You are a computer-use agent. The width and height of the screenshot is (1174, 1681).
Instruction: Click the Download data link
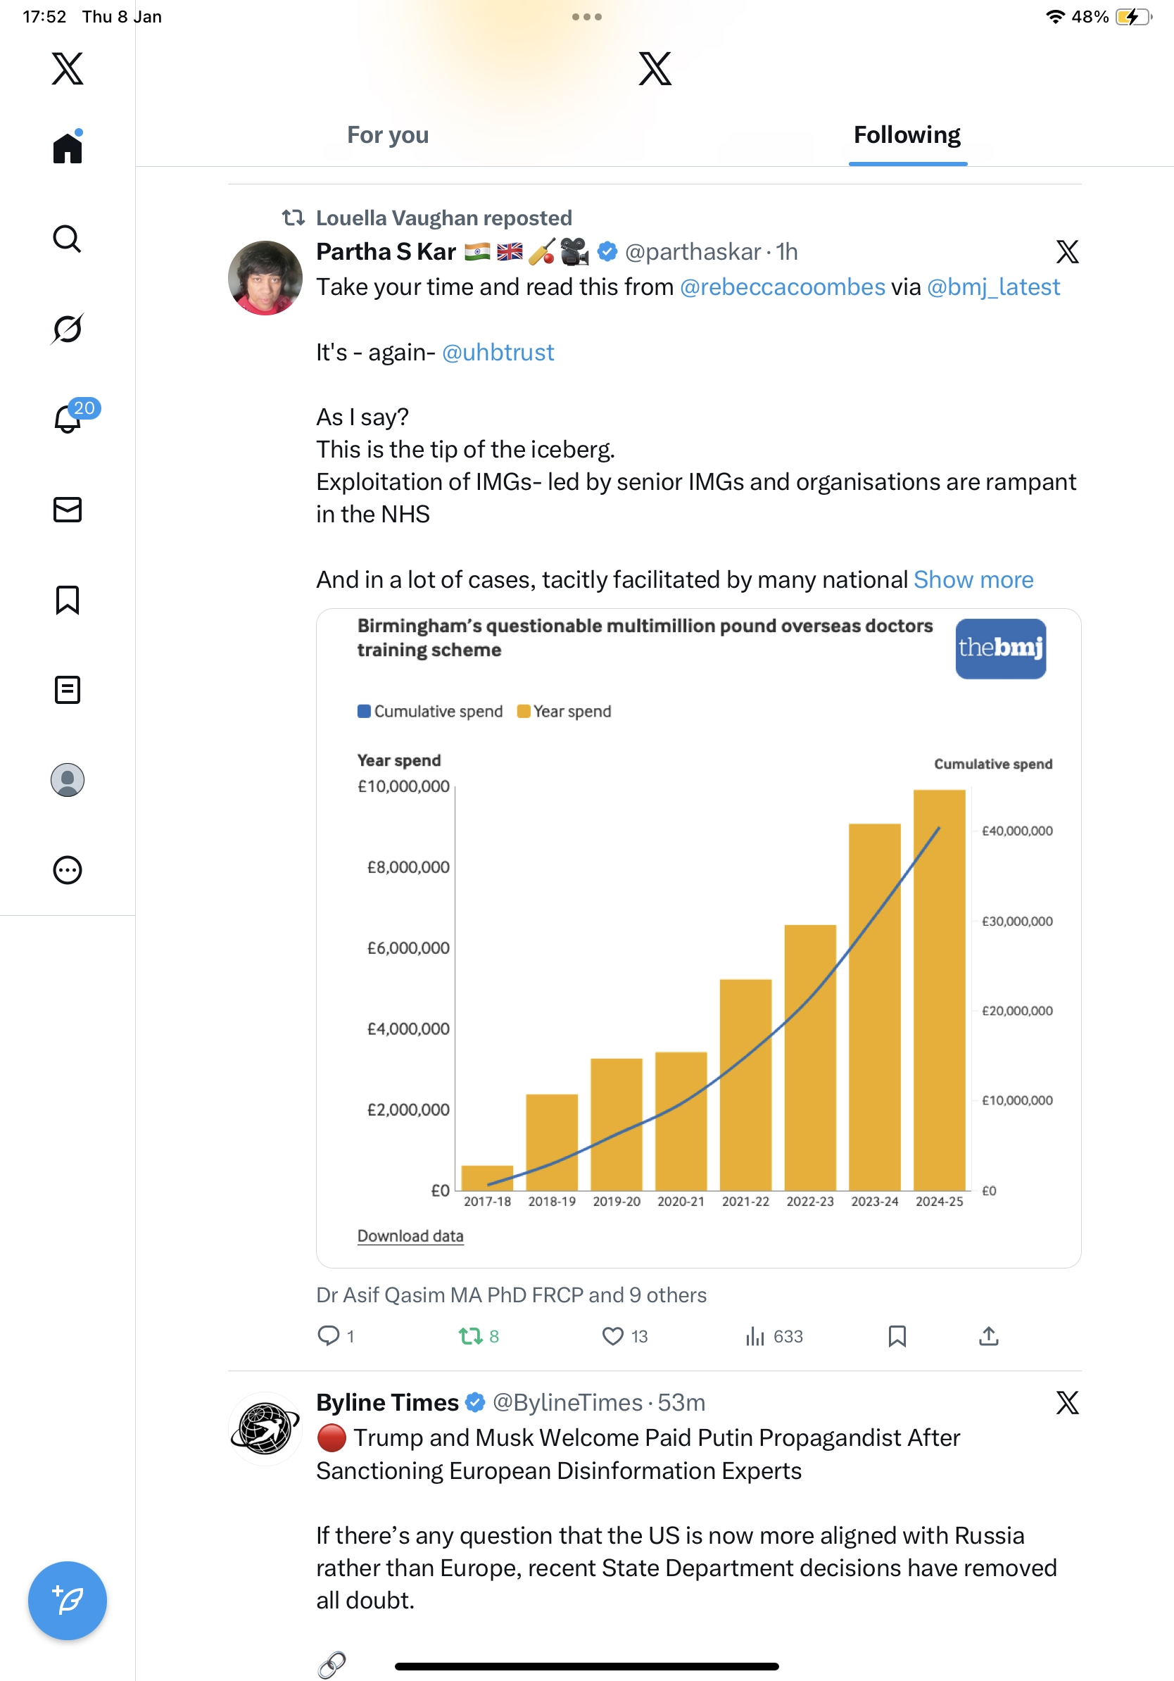click(410, 1236)
